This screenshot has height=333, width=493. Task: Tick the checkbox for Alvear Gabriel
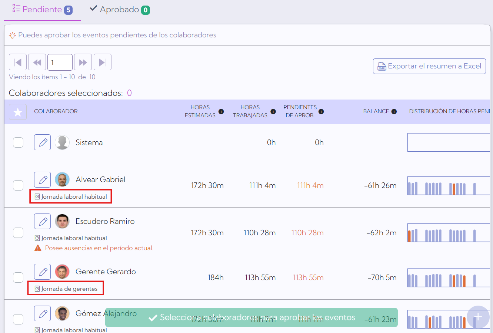18,185
